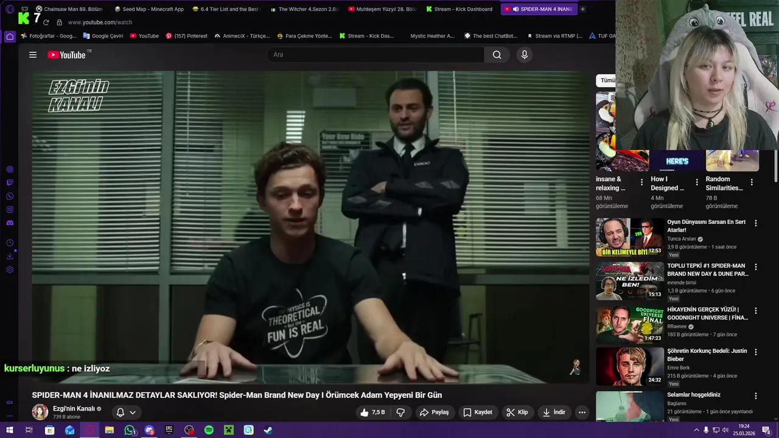Open Task View in taskbar

tap(29, 430)
